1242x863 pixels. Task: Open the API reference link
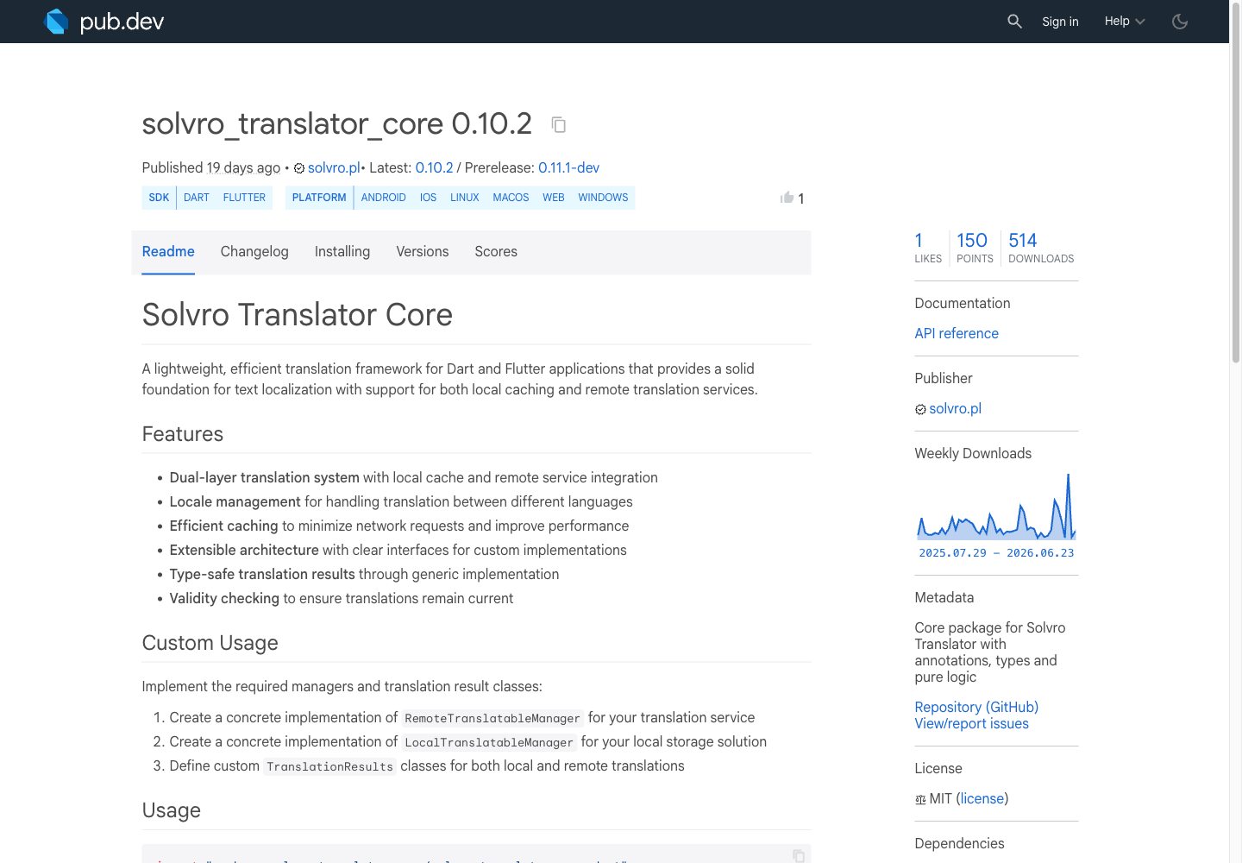point(957,333)
